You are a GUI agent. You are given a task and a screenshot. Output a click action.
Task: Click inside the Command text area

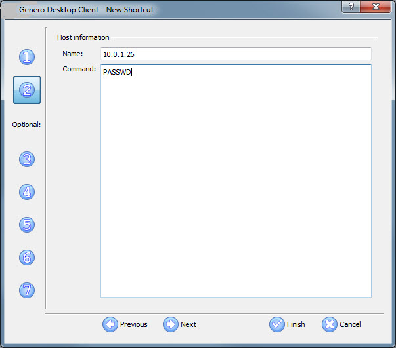pos(236,181)
